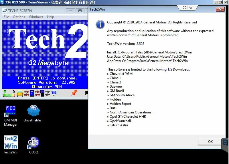The width and height of the screenshot is (229, 164).
Task: Click TeamViewer side panel icon near OK
Action: click(x=225, y=143)
